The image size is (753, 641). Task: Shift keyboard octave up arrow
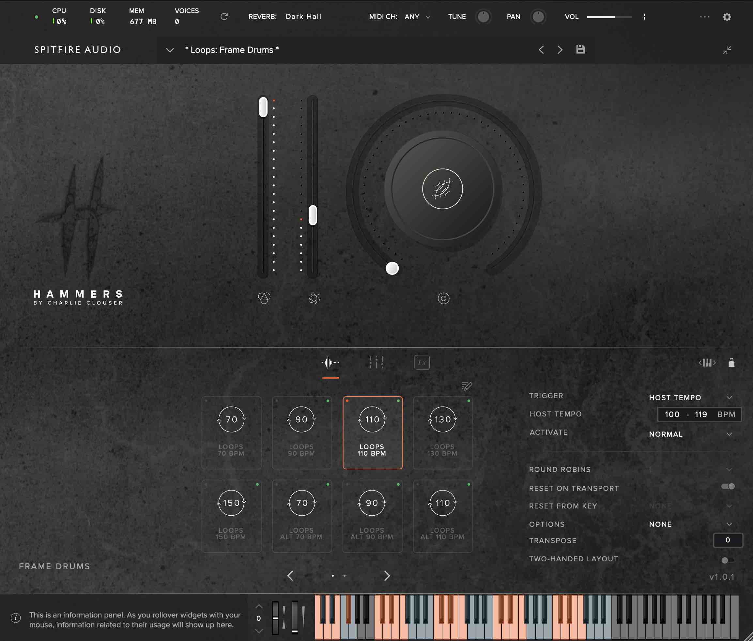259,606
